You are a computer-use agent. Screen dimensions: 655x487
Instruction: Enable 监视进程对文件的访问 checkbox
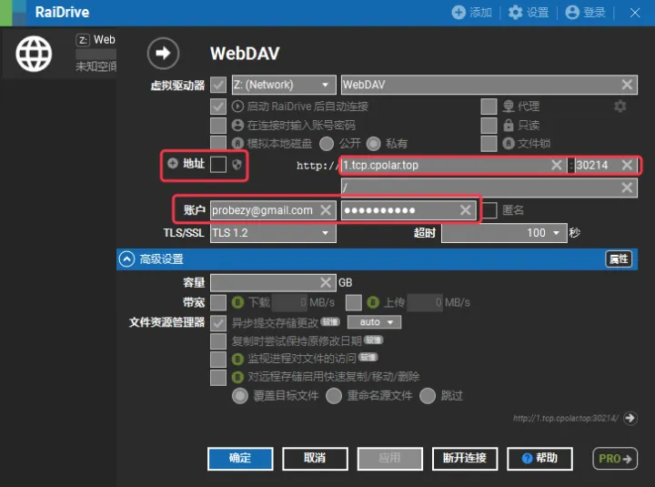tap(218, 359)
